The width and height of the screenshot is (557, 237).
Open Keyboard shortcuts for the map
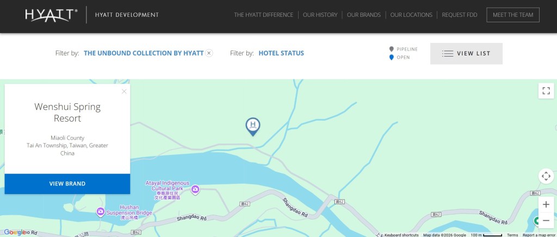pyautogui.click(x=401, y=235)
